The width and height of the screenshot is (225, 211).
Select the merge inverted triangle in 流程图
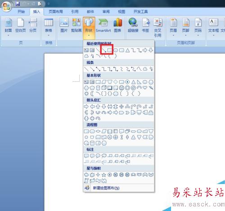click(139, 137)
